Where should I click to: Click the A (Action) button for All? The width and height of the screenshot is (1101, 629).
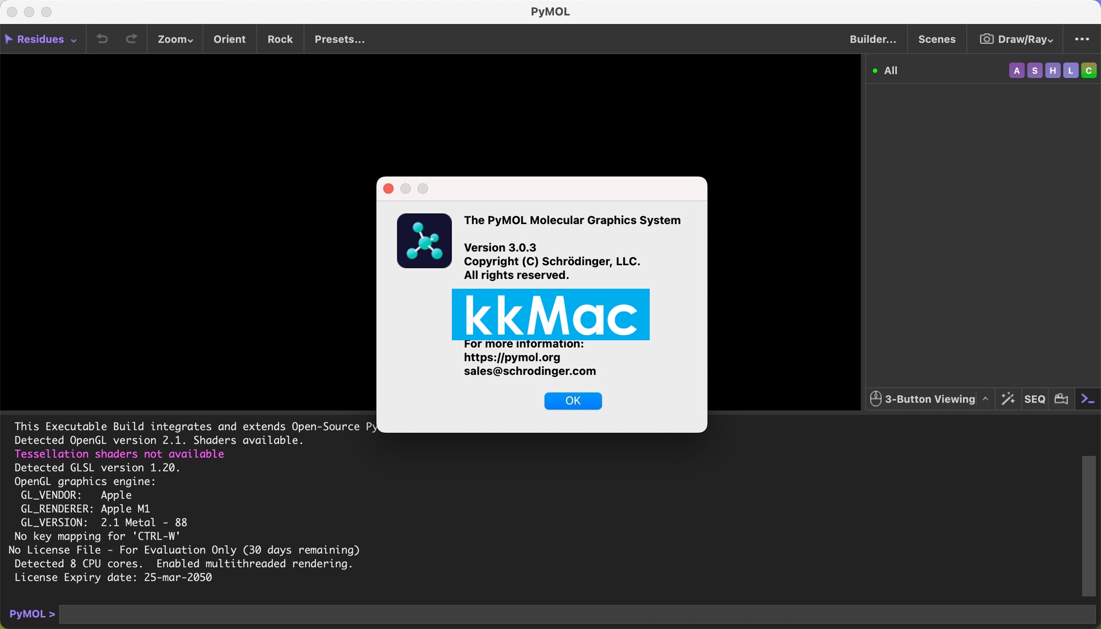point(1017,70)
